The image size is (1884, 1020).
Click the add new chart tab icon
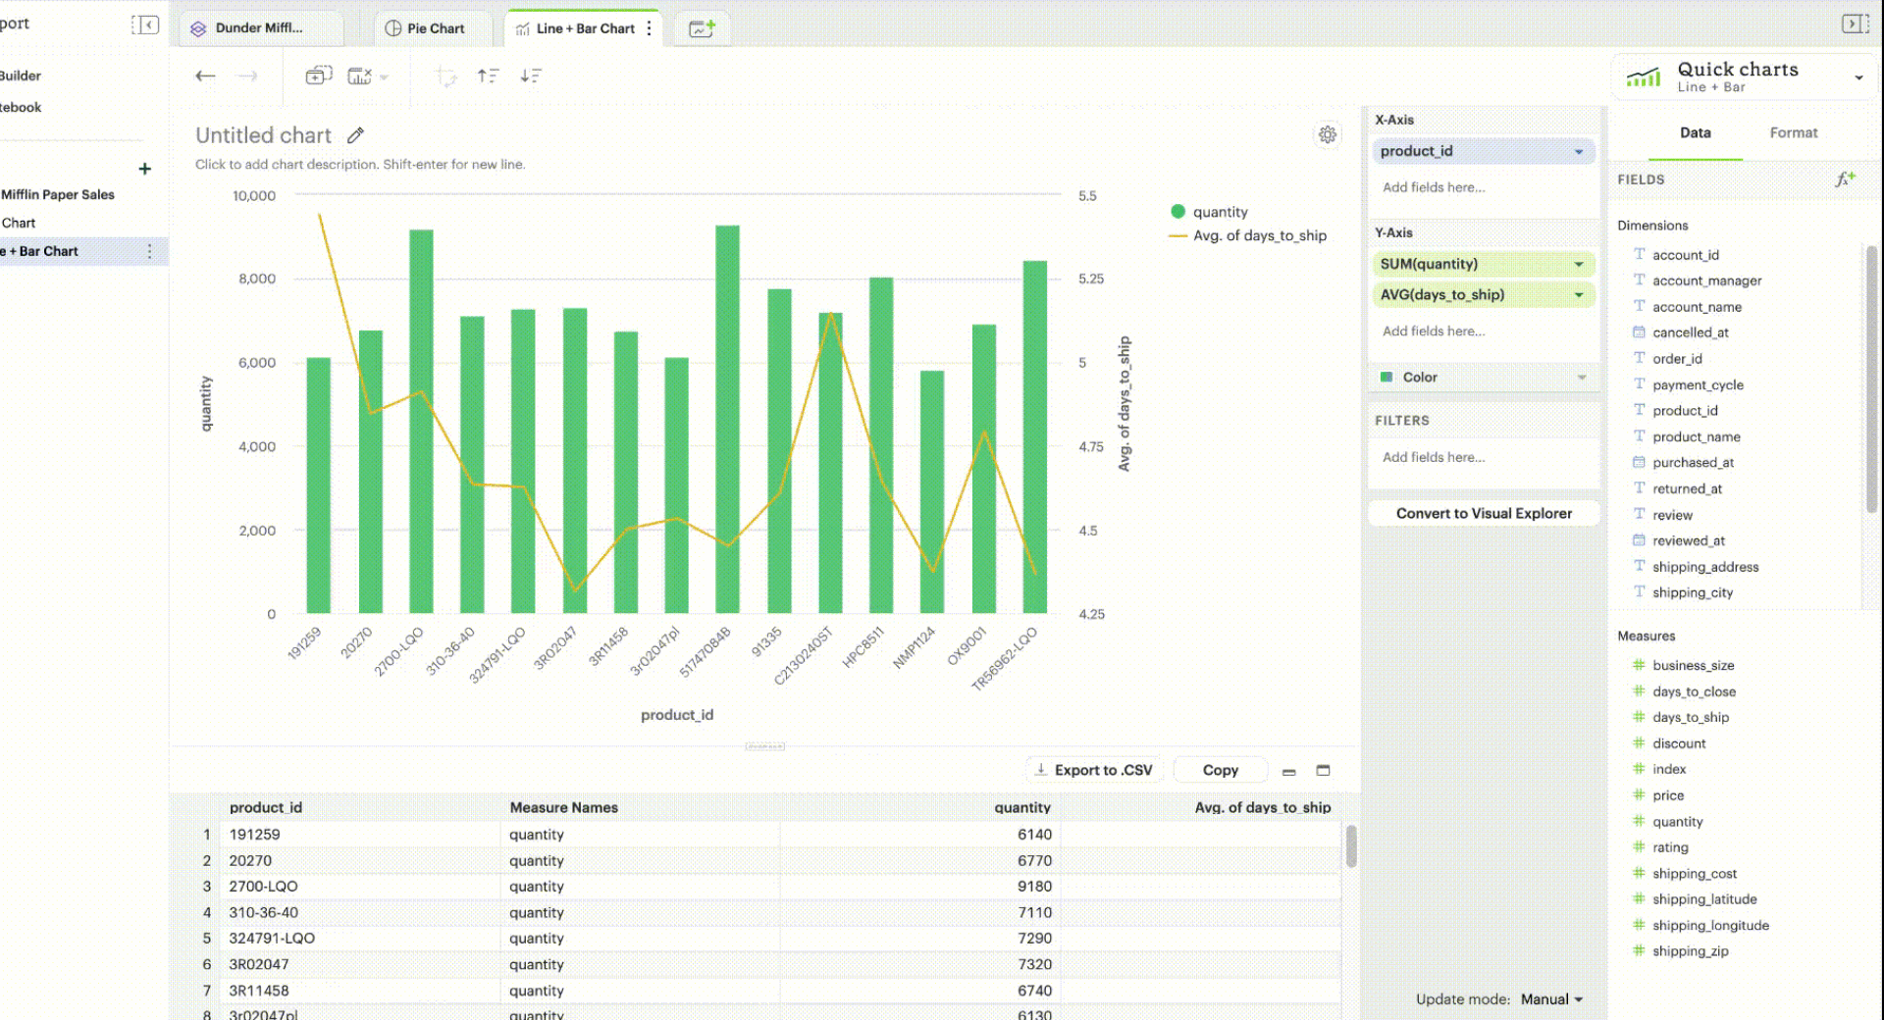click(x=702, y=28)
